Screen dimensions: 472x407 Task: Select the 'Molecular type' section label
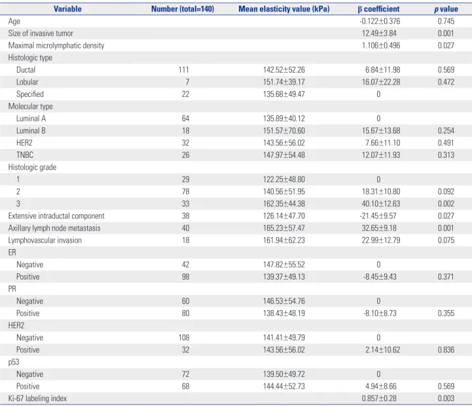click(31, 106)
